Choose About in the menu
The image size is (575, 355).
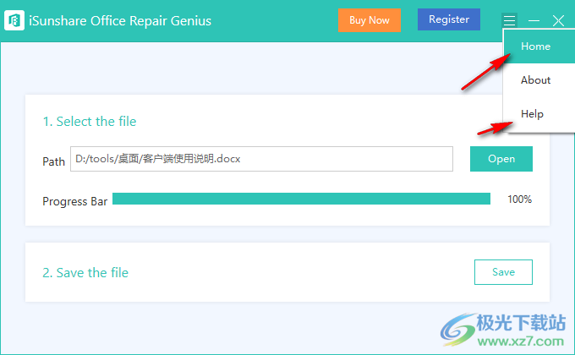539,80
